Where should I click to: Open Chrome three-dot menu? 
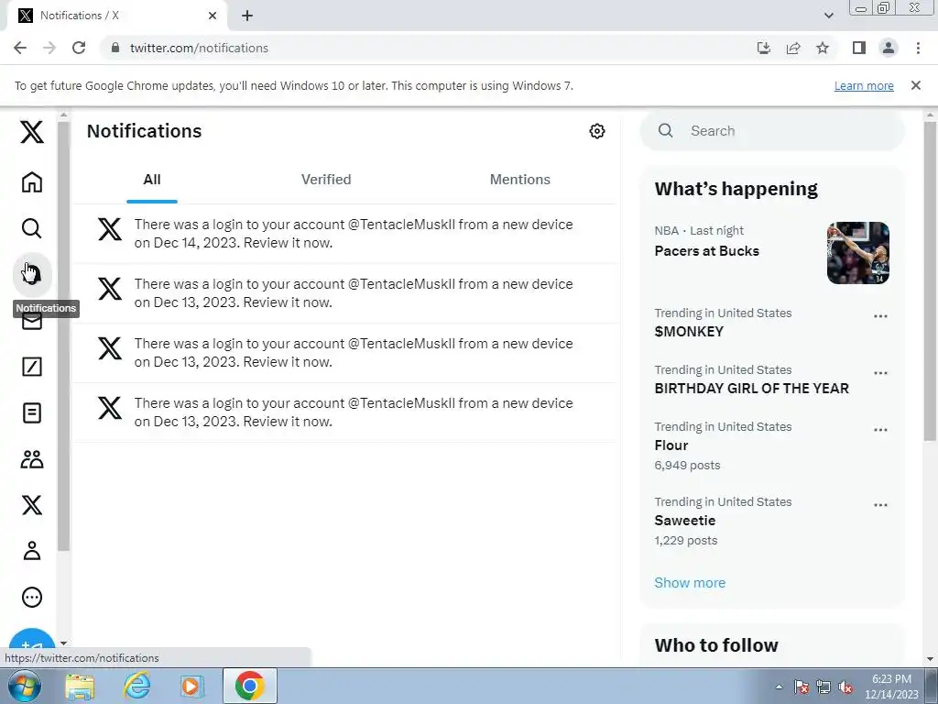pyautogui.click(x=918, y=48)
